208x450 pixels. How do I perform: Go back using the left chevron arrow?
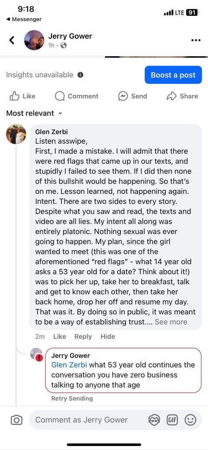click(x=11, y=40)
